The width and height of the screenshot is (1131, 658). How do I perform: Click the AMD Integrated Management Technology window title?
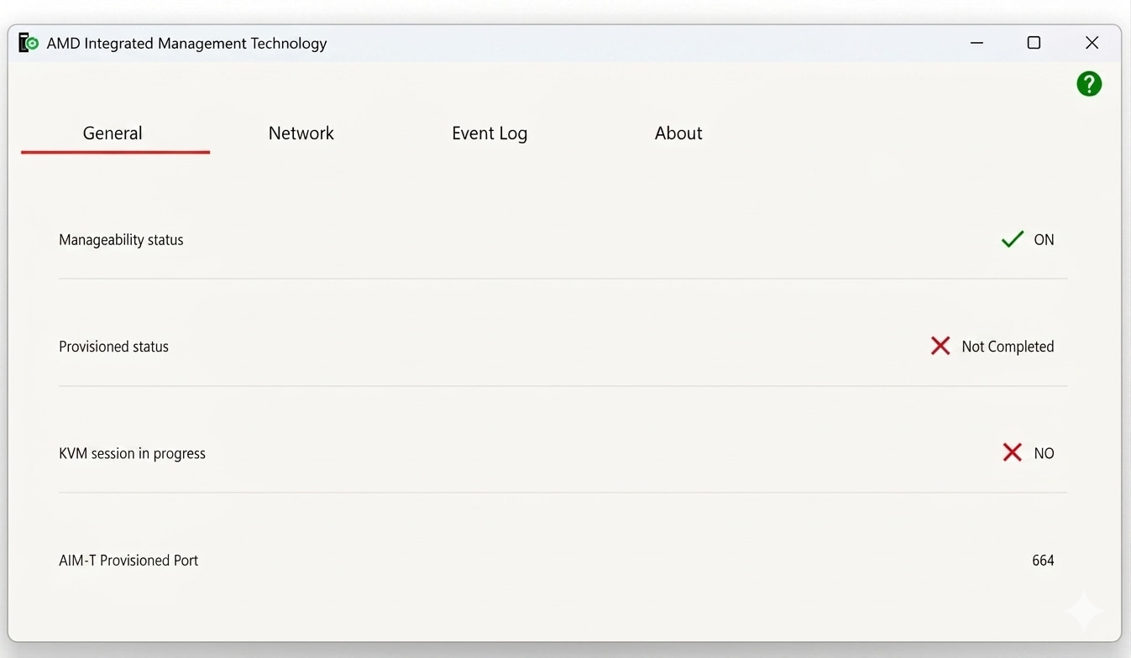click(x=186, y=43)
